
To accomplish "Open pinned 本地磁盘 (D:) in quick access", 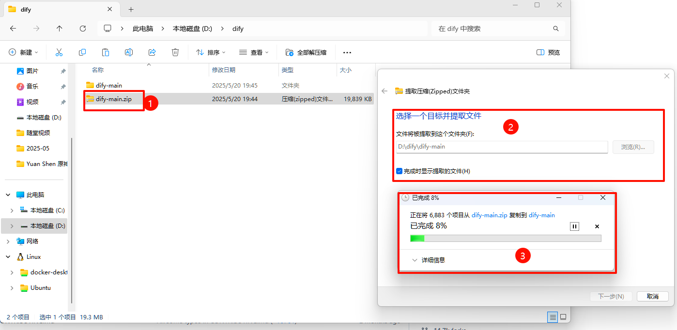I will click(x=39, y=117).
